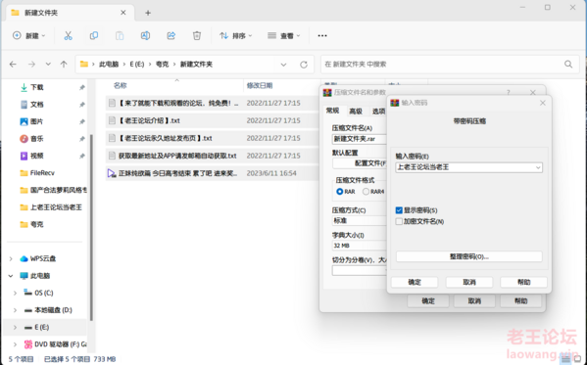Screen dimensions: 587x365
Task: Click the search magnifier icon
Action: [568, 65]
